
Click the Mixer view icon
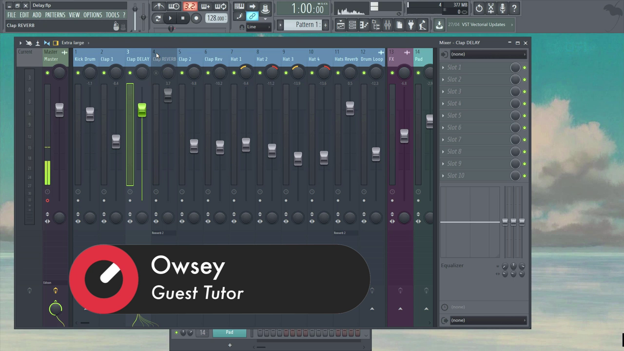tap(388, 25)
